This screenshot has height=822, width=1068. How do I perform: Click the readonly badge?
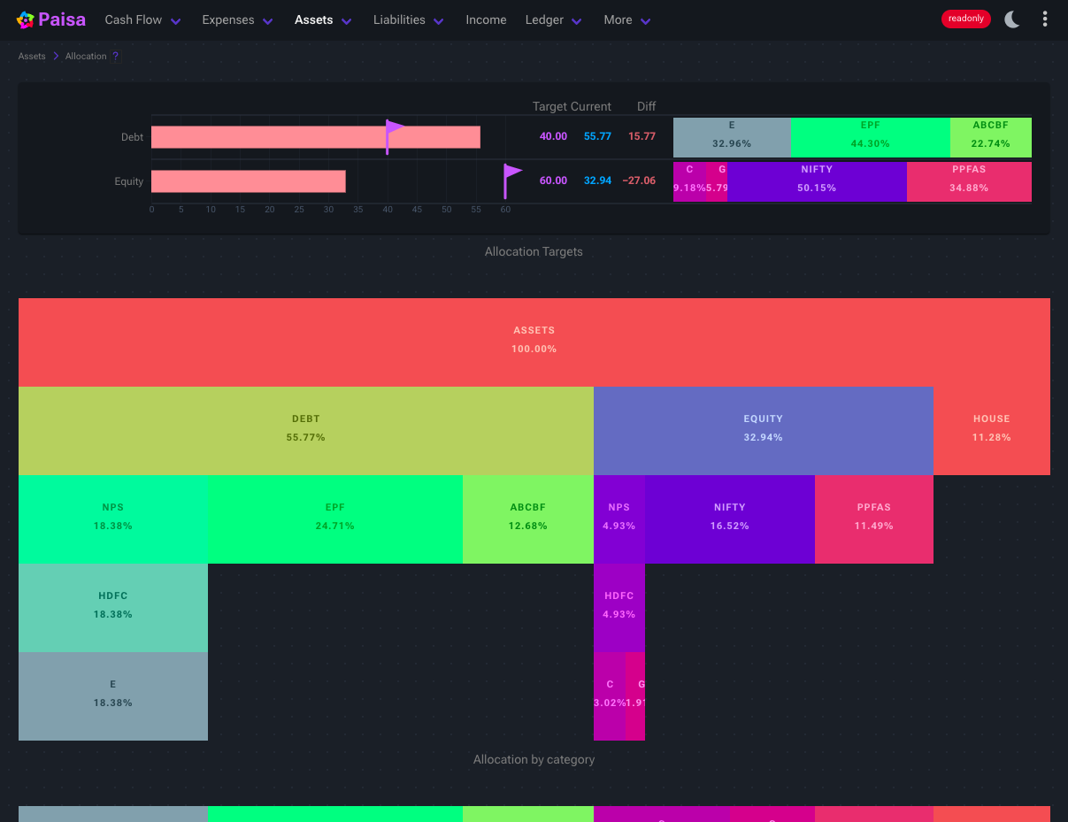(966, 19)
